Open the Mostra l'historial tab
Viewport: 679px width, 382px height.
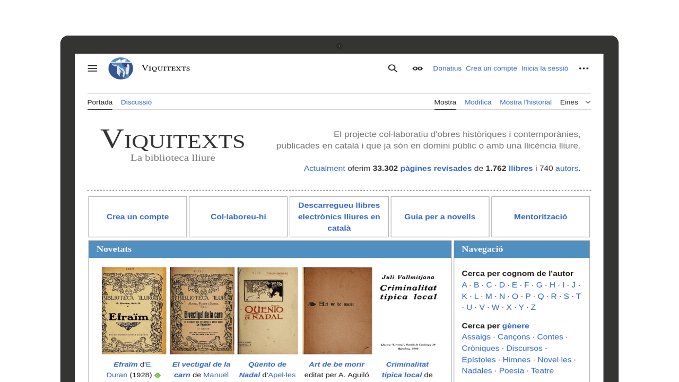click(526, 102)
